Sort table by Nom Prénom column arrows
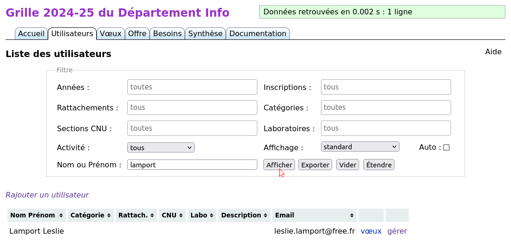The width and height of the screenshot is (511, 242). coord(61,215)
